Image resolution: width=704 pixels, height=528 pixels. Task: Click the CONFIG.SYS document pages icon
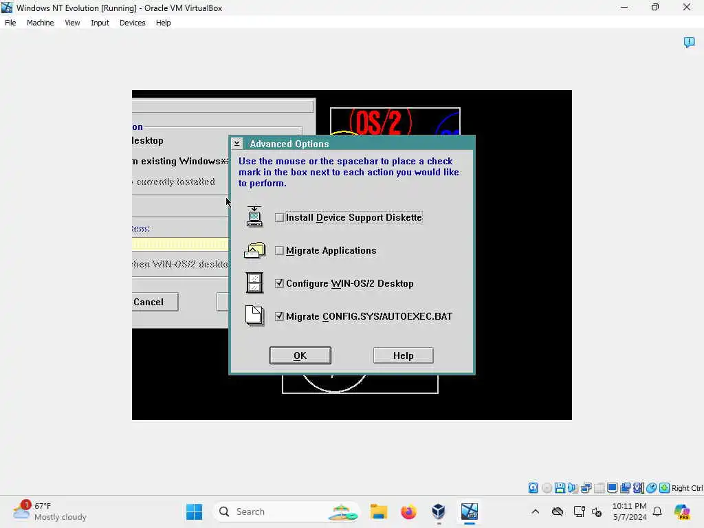click(x=254, y=316)
